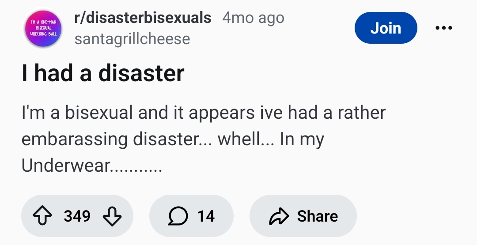The image size is (477, 245).
Task: Join the r/disasterbisexuals community
Action: point(386,28)
